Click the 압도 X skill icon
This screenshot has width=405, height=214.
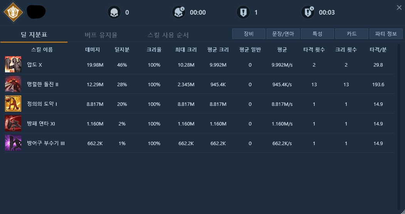(x=13, y=65)
